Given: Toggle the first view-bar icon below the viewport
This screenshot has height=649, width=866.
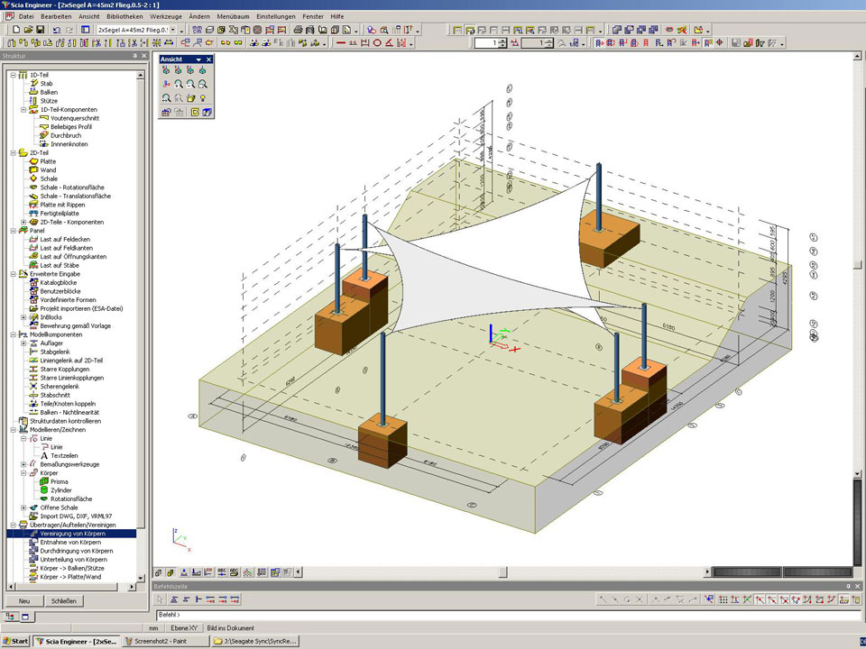Looking at the screenshot, I should point(159,572).
